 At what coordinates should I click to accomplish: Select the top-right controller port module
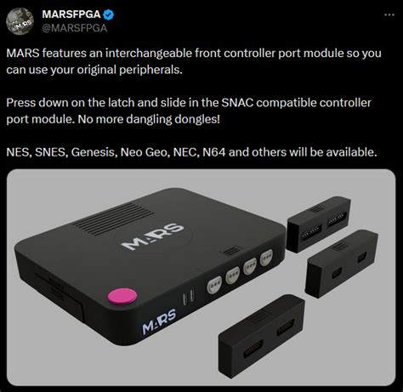(x=319, y=224)
